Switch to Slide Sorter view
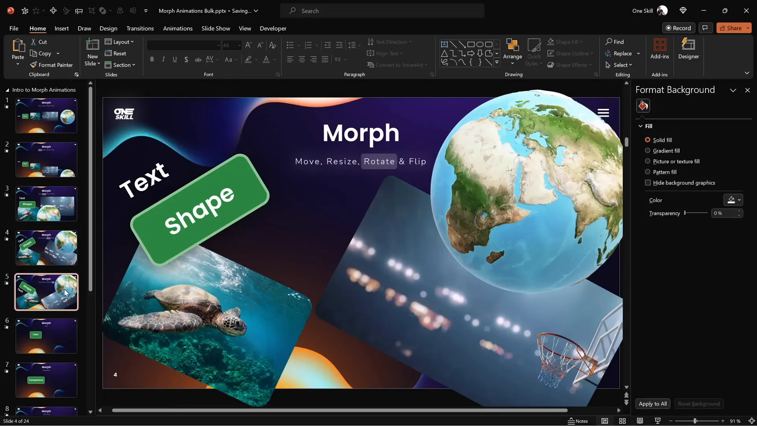The width and height of the screenshot is (757, 426). pyautogui.click(x=622, y=421)
